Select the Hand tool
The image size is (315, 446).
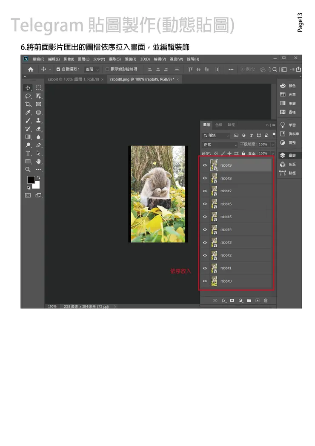click(x=39, y=161)
